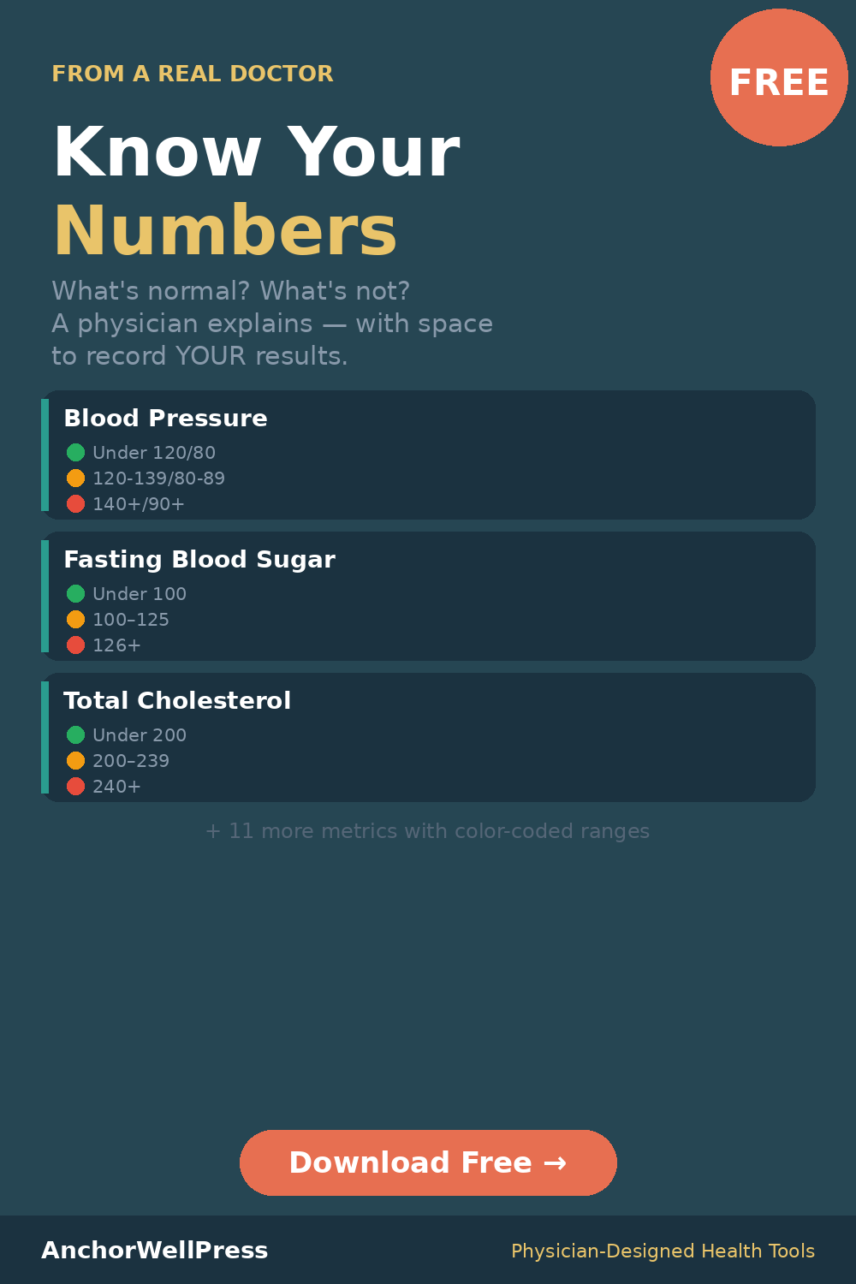
Task: Click orange dot beside 120-139/80-89
Action: tap(75, 478)
